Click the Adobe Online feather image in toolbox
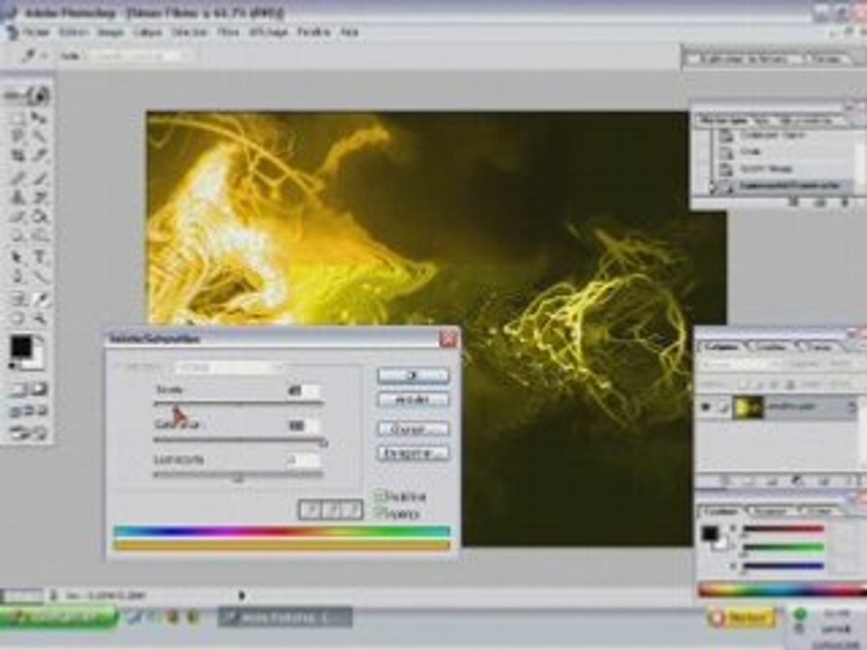Viewport: 867px width, 650px height. pos(28,95)
